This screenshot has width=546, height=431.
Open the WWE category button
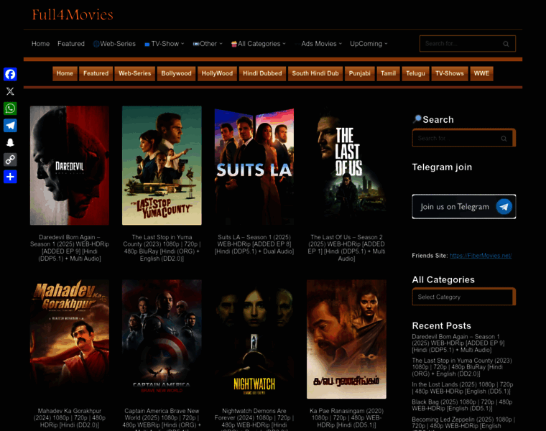tap(481, 73)
